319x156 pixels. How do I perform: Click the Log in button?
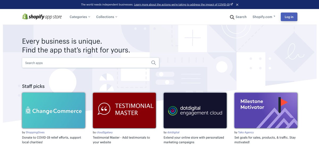pyautogui.click(x=289, y=17)
